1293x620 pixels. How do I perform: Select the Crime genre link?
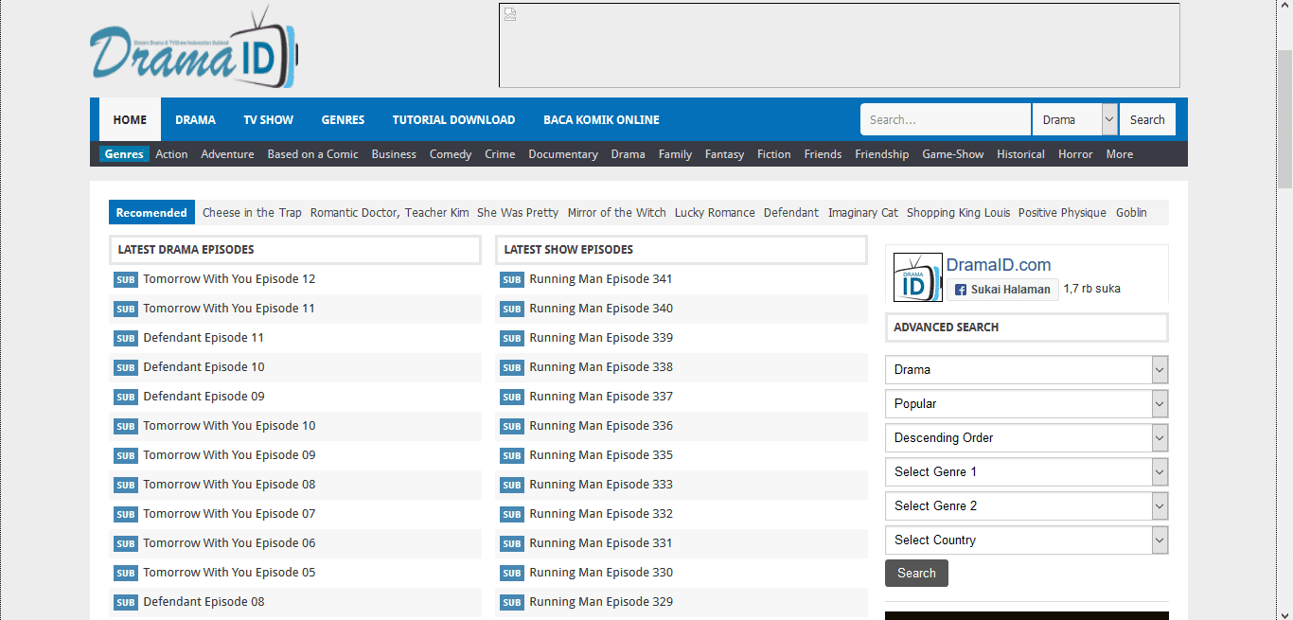[500, 154]
